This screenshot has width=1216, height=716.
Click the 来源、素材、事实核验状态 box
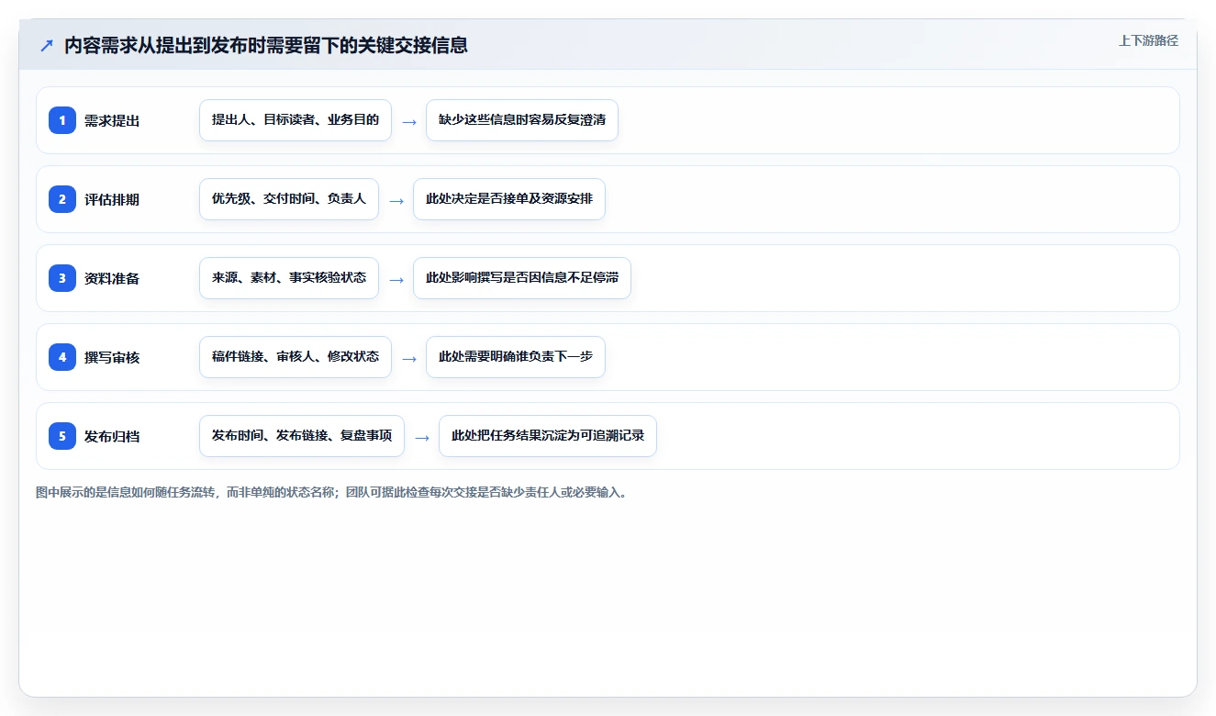tap(289, 278)
